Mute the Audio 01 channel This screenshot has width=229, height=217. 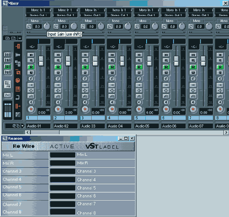[x=31, y=55]
